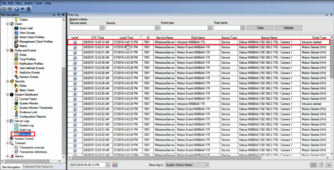Select the Smart Client Profiles icon
334x170 pixels.
click(x=16, y=37)
